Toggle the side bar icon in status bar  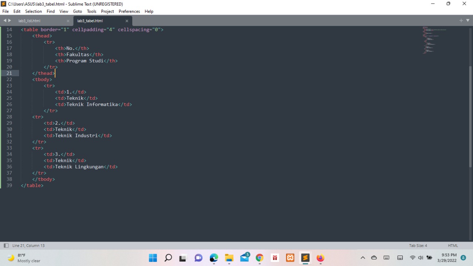(x=6, y=246)
